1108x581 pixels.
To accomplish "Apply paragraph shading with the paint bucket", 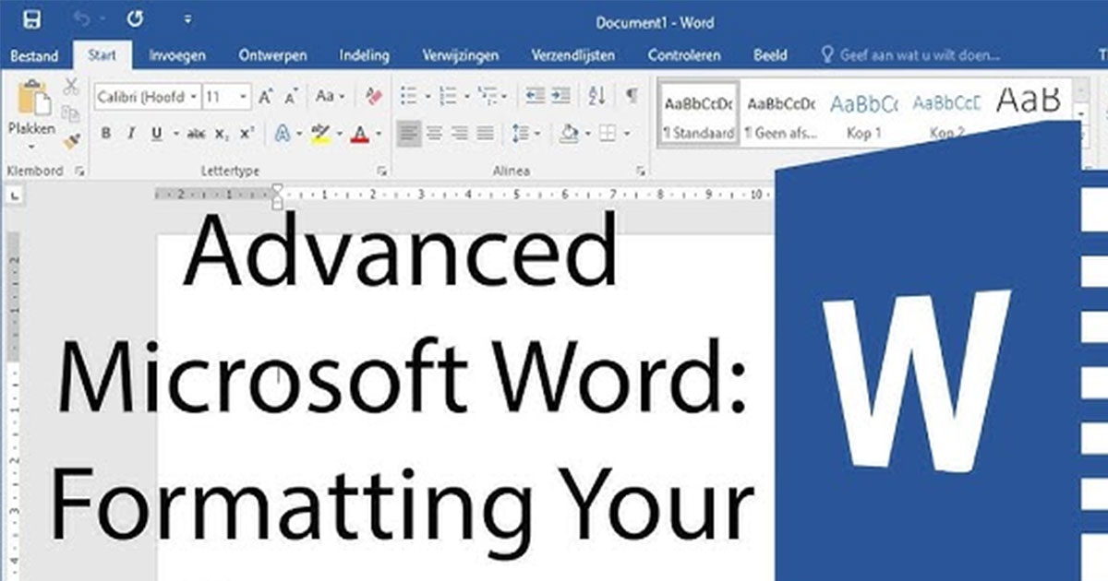I will click(569, 134).
